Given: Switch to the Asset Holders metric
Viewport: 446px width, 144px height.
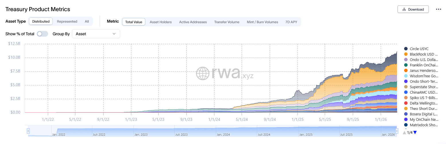Looking at the screenshot, I should 161,22.
